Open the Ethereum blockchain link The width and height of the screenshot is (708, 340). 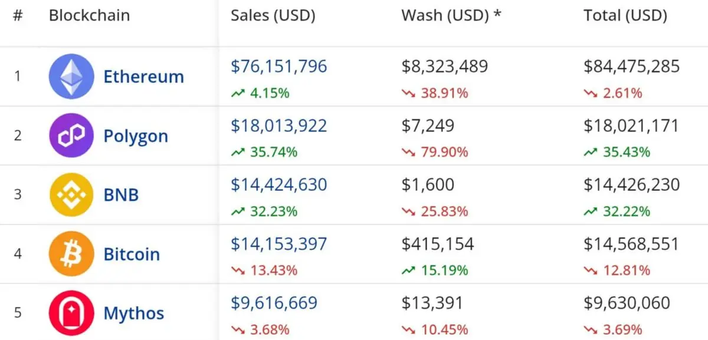(x=143, y=77)
